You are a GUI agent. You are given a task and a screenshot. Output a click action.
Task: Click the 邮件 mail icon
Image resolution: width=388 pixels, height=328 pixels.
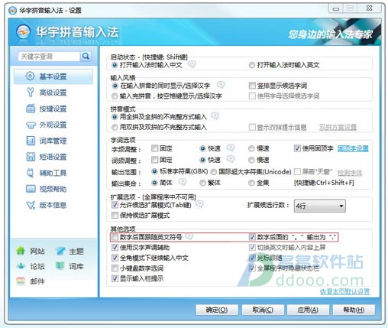[x=21, y=281]
